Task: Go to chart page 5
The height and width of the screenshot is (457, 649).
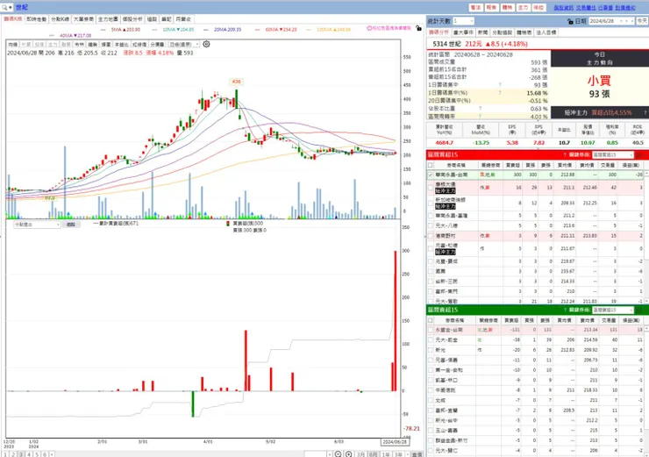Action: pos(37,454)
